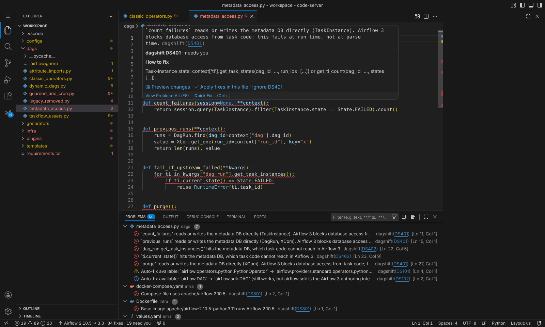Expand the .vscode folder
The height and width of the screenshot is (327, 545).
point(67,33)
